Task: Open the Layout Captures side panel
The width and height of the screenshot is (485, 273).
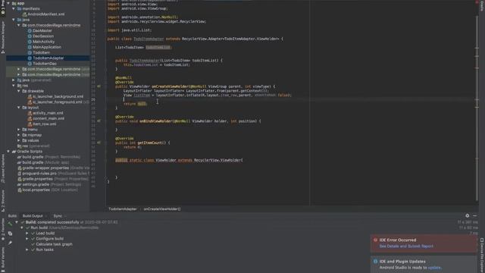Action: (3, 168)
